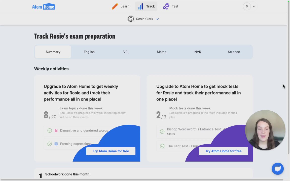Click The Kent Test row text
The width and height of the screenshot is (290, 181).
pyautogui.click(x=184, y=146)
